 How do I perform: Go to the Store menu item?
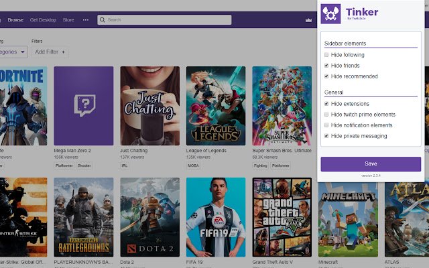tap(68, 20)
